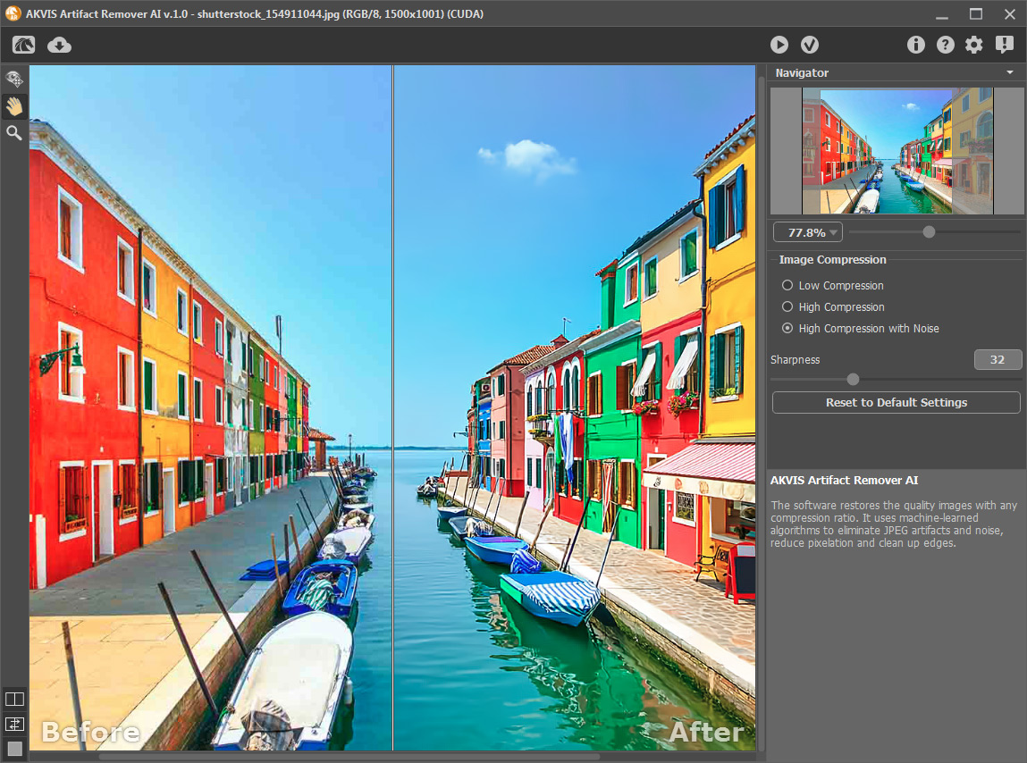Image resolution: width=1027 pixels, height=763 pixels.
Task: Select the Zoom magnifier tool
Action: click(x=14, y=133)
